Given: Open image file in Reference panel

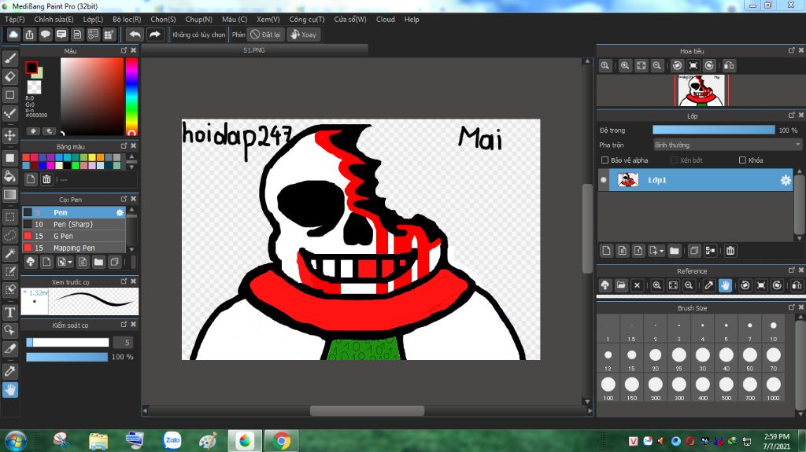Looking at the screenshot, I should (621, 285).
